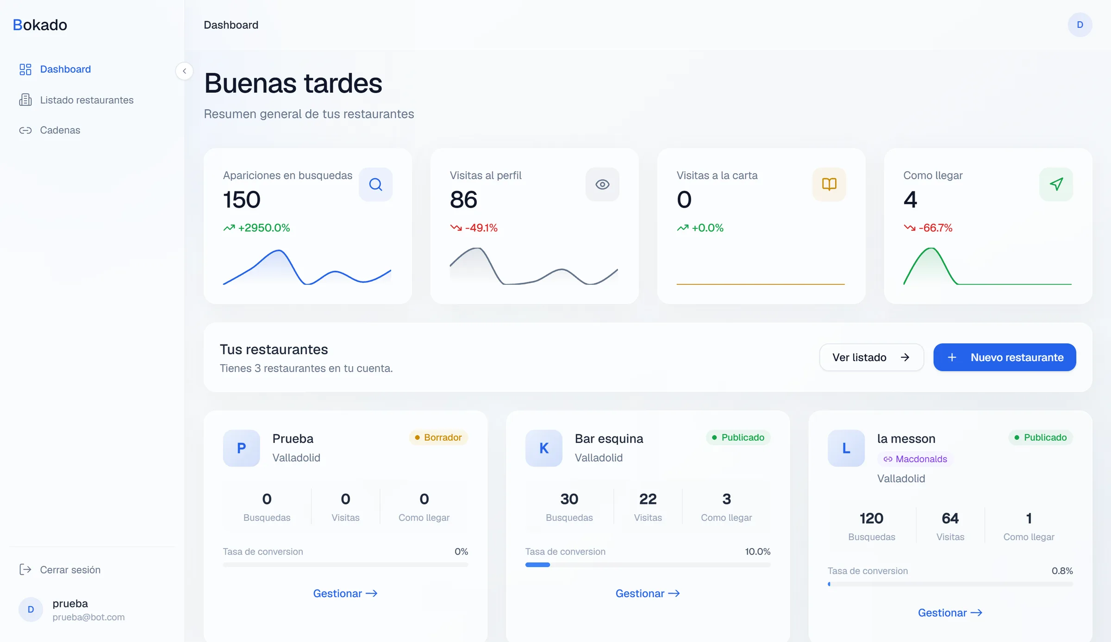
Task: Click the Macdonalds chain tag on la messon
Action: point(915,459)
